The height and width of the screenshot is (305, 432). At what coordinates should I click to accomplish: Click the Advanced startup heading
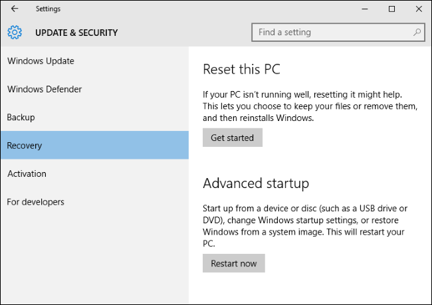[x=256, y=183]
